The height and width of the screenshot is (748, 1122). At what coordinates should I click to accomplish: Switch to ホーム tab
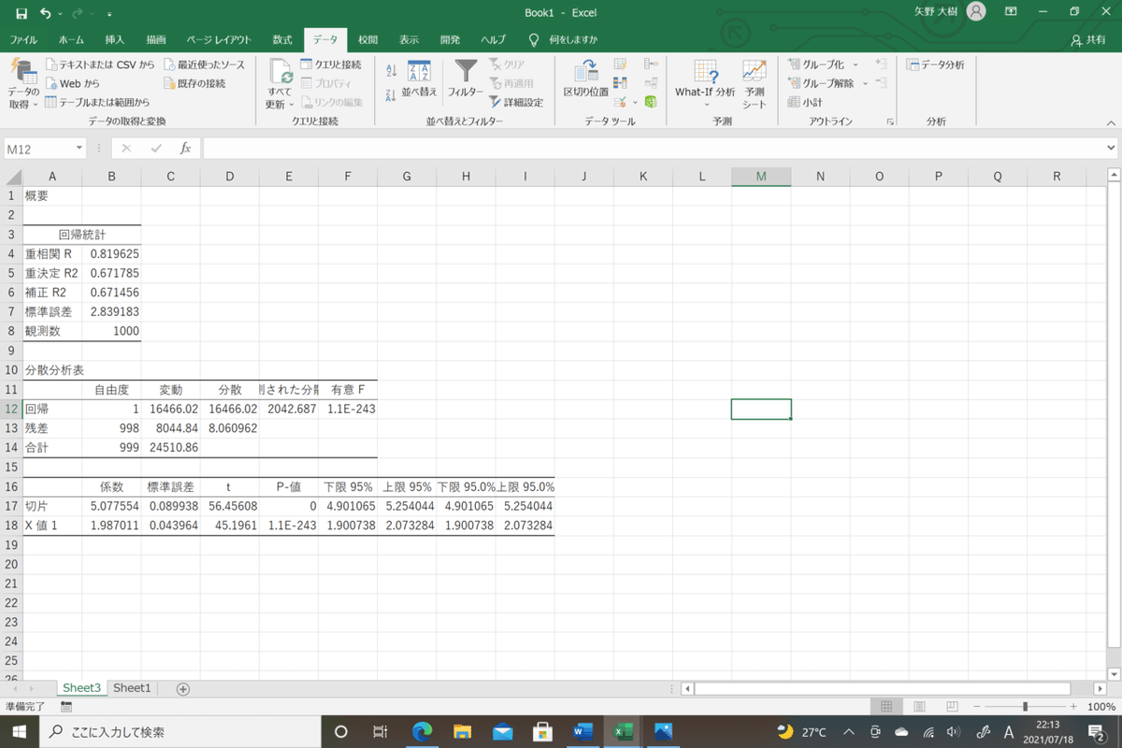(x=71, y=40)
